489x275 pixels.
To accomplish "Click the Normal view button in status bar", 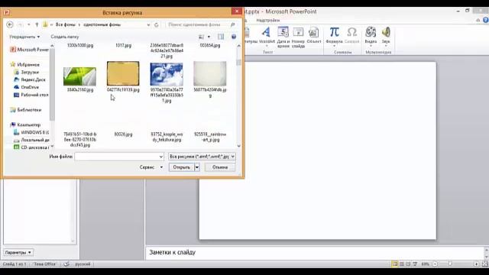I will 395,264.
